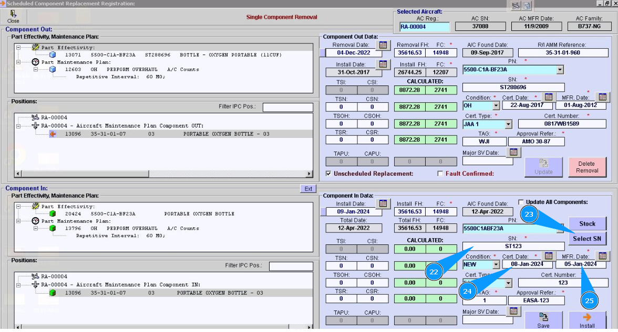Click the orange arrow on Component OUT position
Viewport: 618px width, 332px height.
(53, 134)
